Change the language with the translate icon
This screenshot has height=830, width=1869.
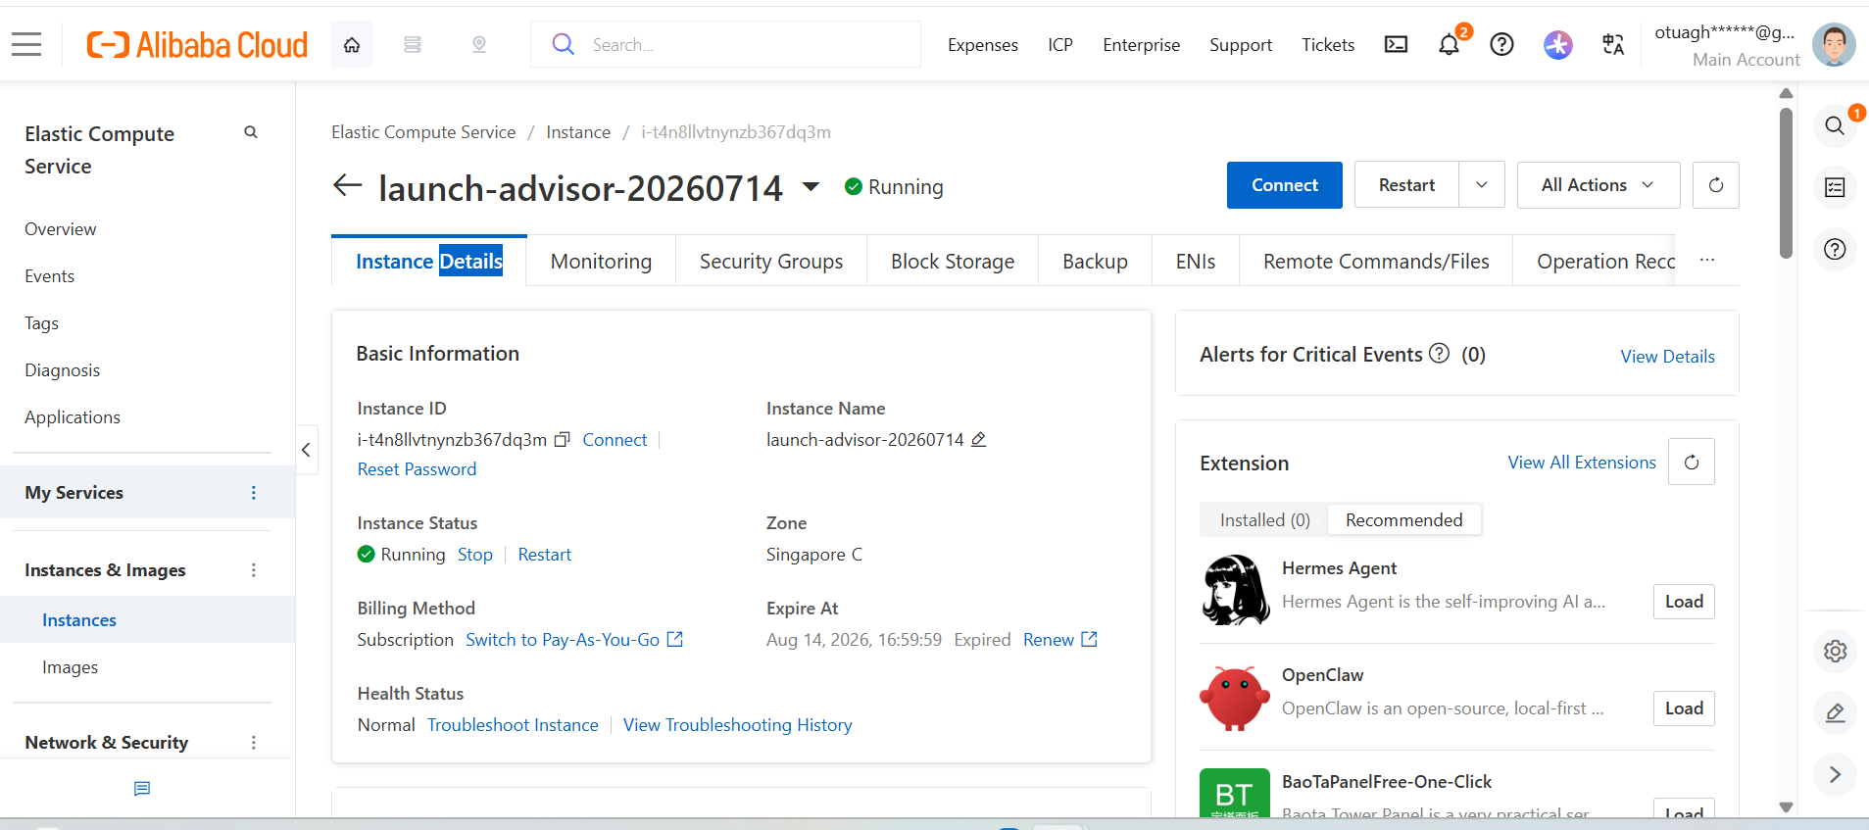(1613, 44)
